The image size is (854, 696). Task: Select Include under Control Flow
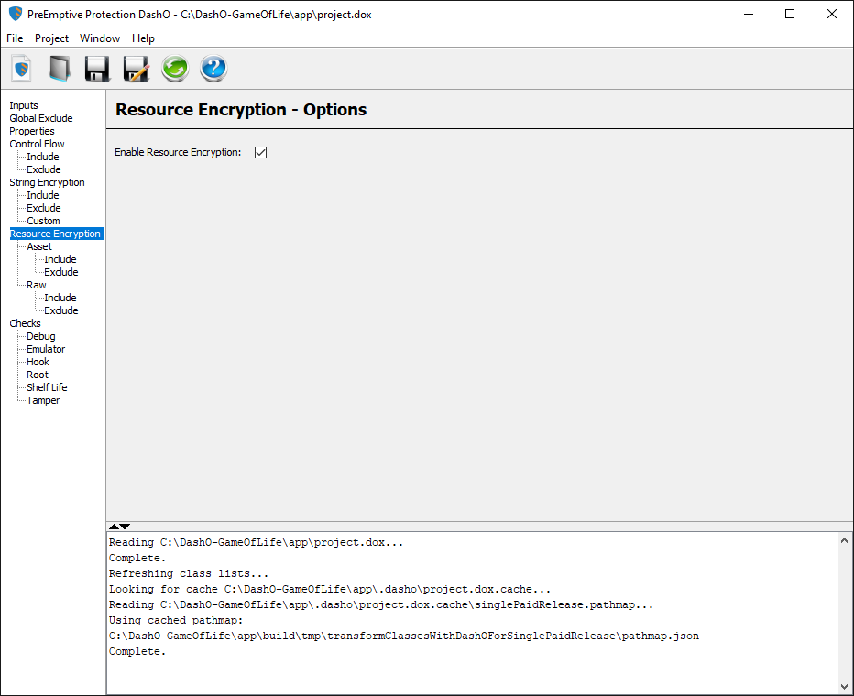[42, 157]
